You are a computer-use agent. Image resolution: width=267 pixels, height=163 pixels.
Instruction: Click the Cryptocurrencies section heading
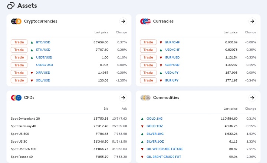point(40,21)
